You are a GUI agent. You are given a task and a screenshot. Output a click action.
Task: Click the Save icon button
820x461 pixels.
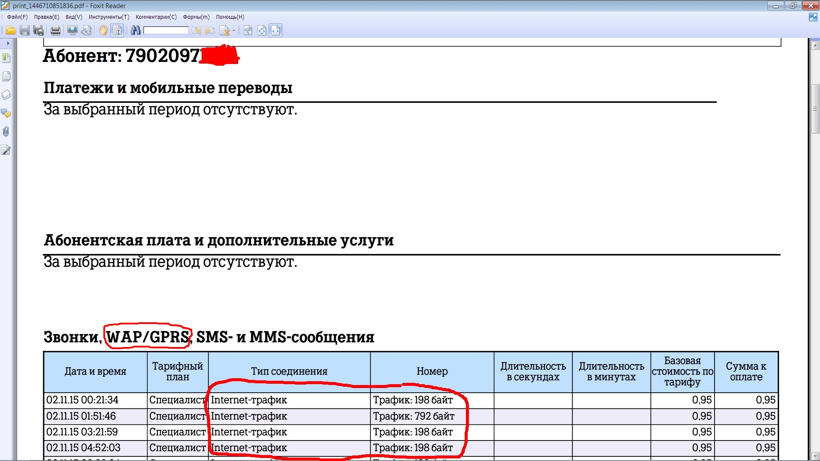(25, 30)
